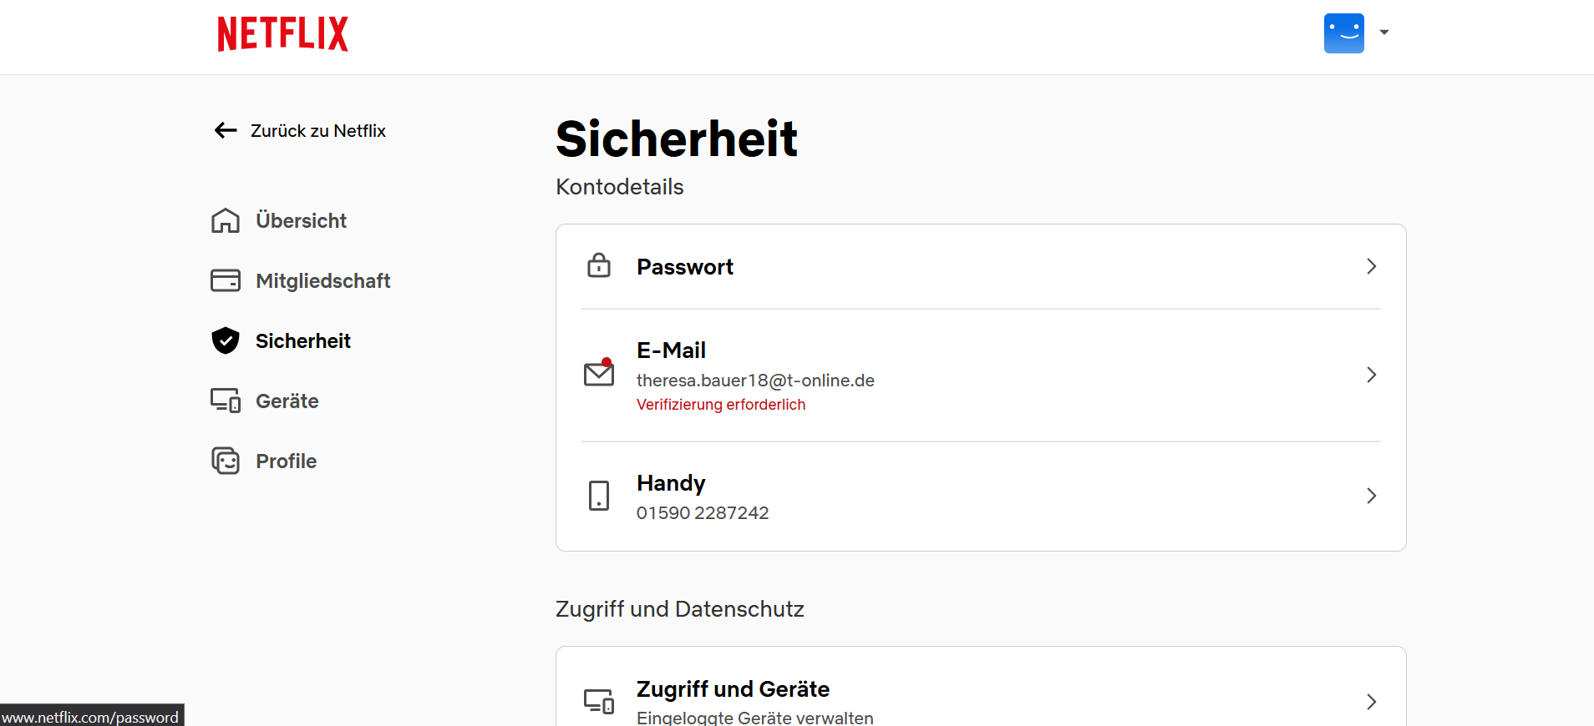Select the Sicherheit shield icon
The image size is (1594, 726).
pos(226,340)
